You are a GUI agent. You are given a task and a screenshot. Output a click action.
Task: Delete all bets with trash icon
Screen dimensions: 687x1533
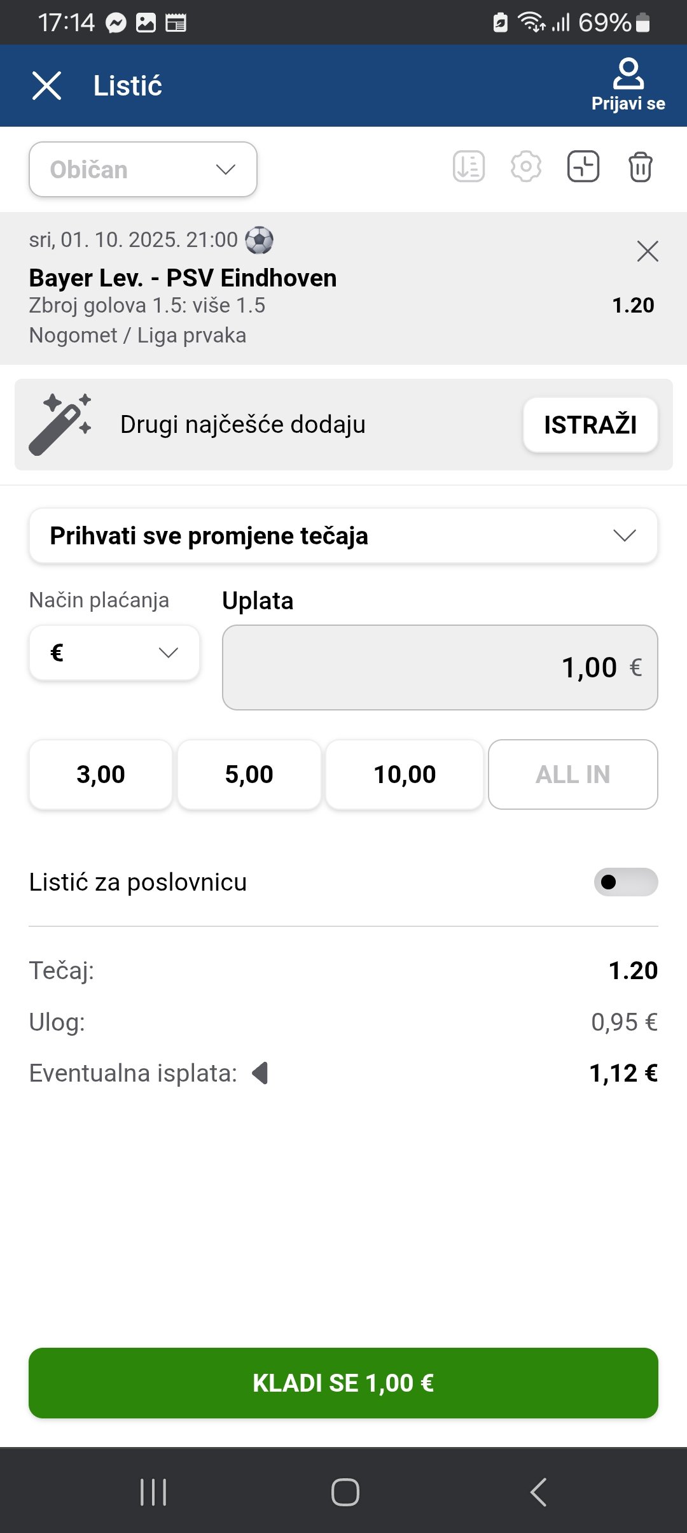pos(640,167)
